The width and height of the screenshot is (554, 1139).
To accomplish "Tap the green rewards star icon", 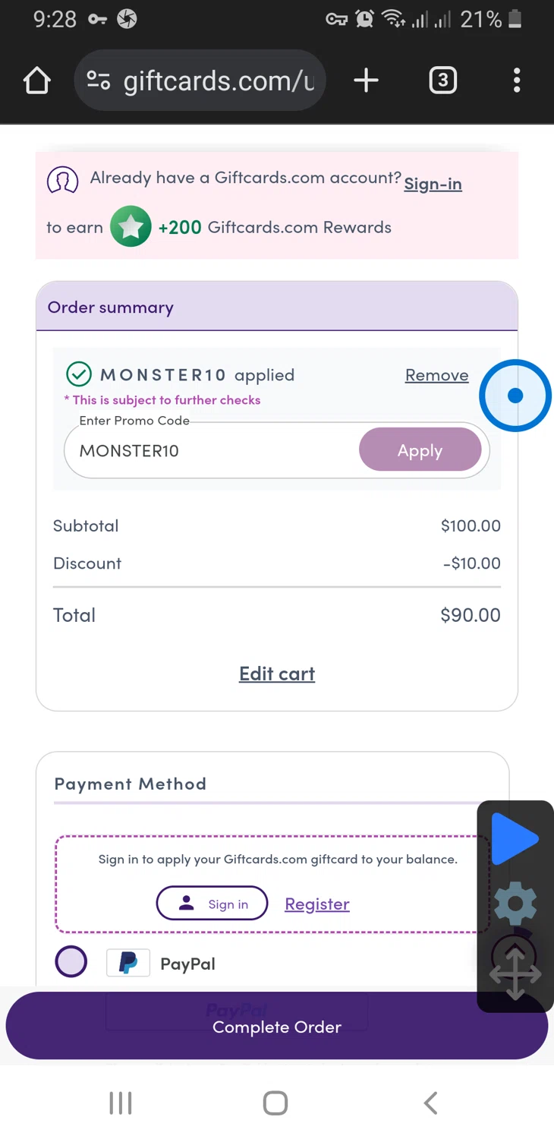I will pos(131,227).
